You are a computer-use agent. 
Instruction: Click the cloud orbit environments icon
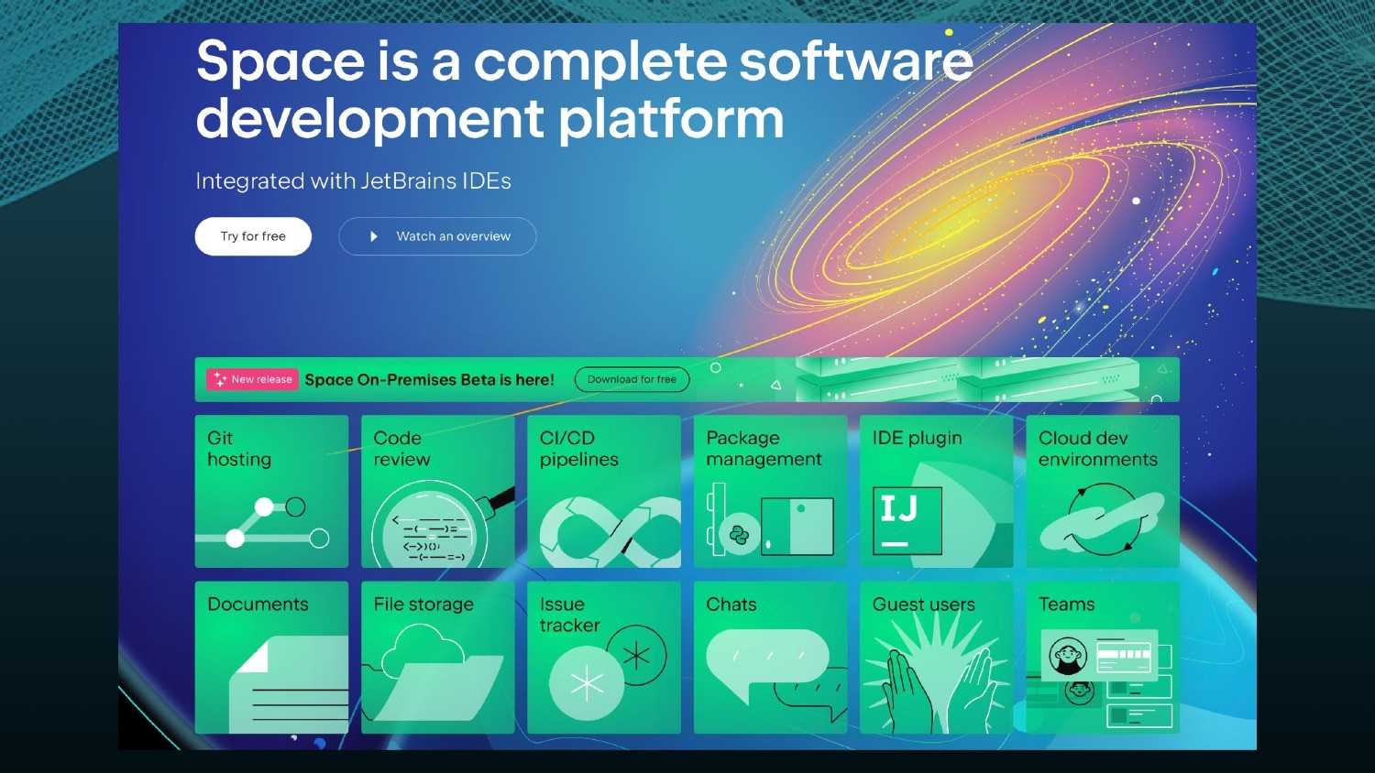coord(1103,520)
